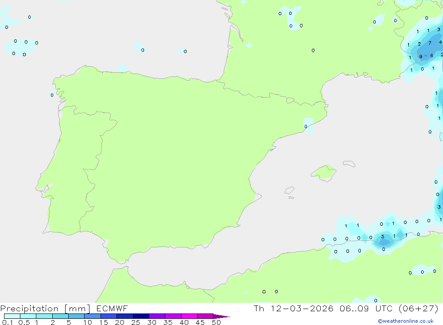Click the 'ECMWF' model label
443x325 pixels.
click(x=112, y=308)
